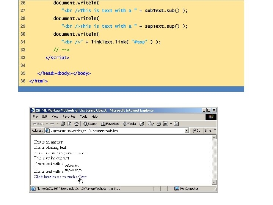The image size is (273, 205).
Task: Click the 'This is blinking text' line
Action: coord(50,147)
